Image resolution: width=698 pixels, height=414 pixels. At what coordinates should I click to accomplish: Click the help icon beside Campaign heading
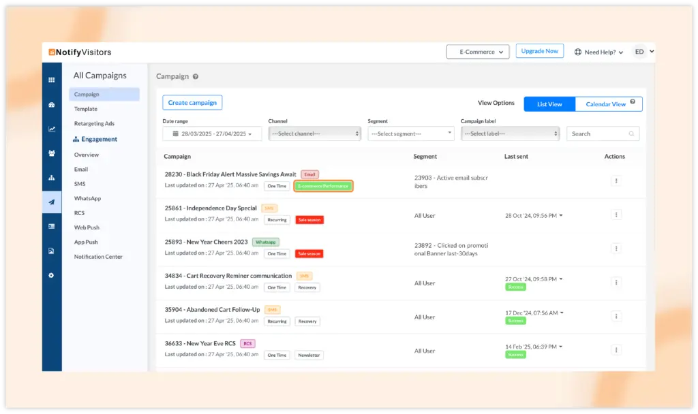[x=196, y=77]
